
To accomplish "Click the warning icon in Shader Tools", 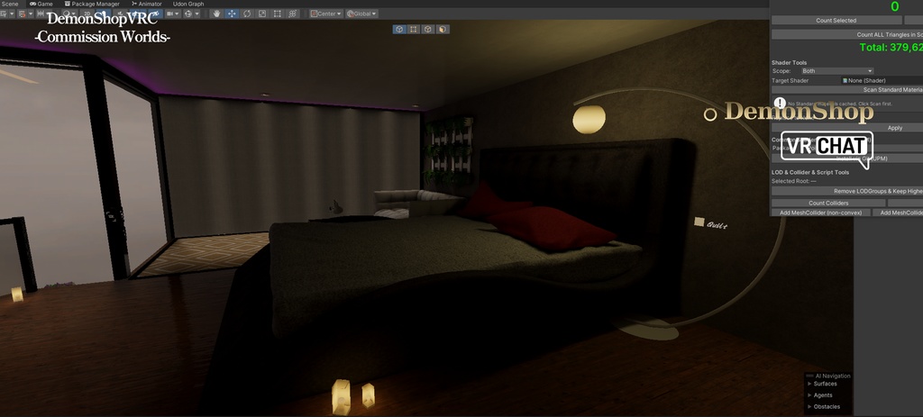I will click(780, 104).
